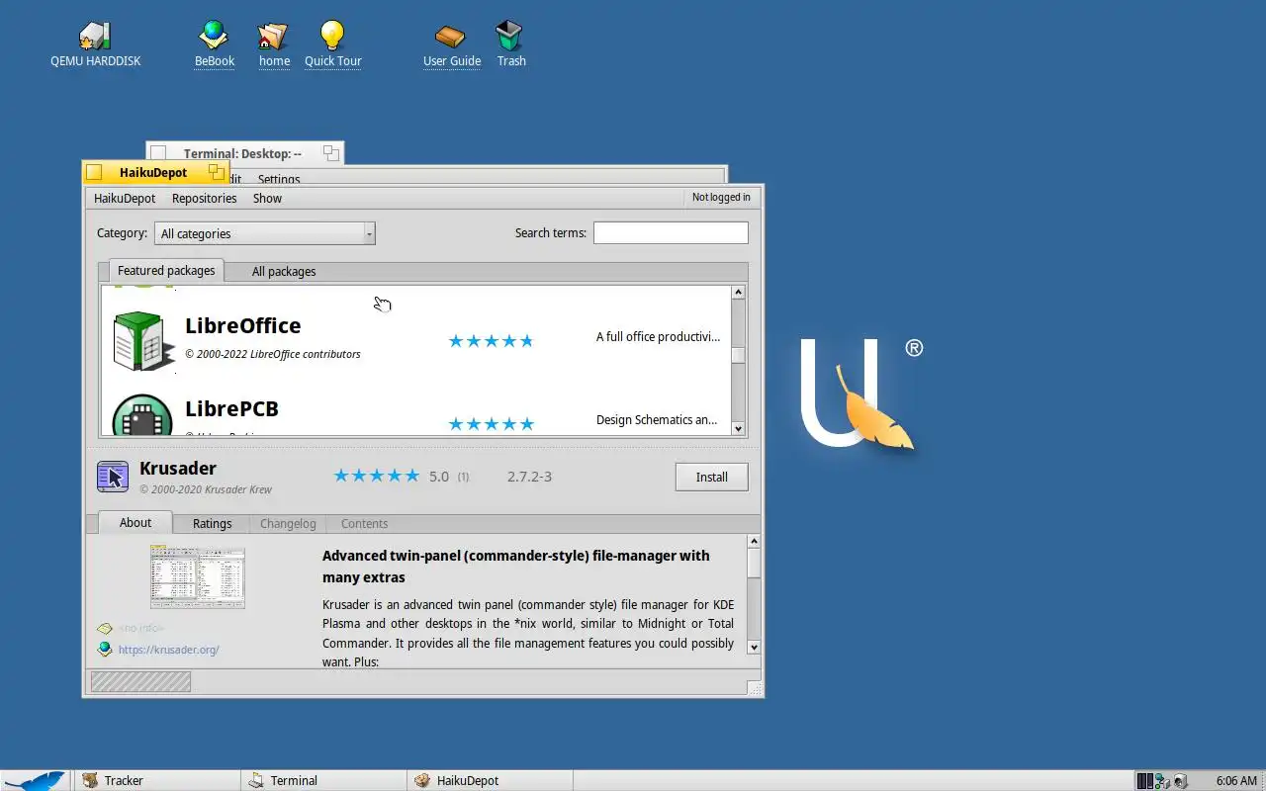Click the Krusader screenshot thumbnail
This screenshot has width=1266, height=791.
(x=198, y=576)
